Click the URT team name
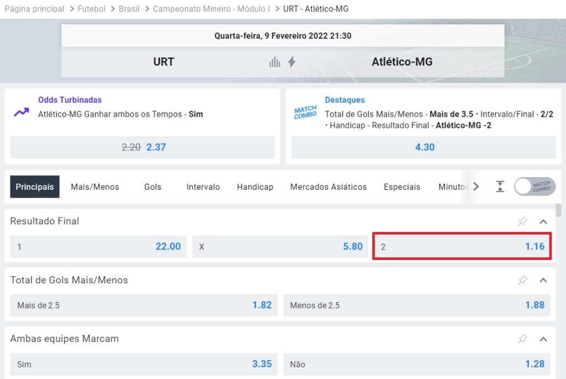Image resolution: width=566 pixels, height=379 pixels. tap(164, 62)
